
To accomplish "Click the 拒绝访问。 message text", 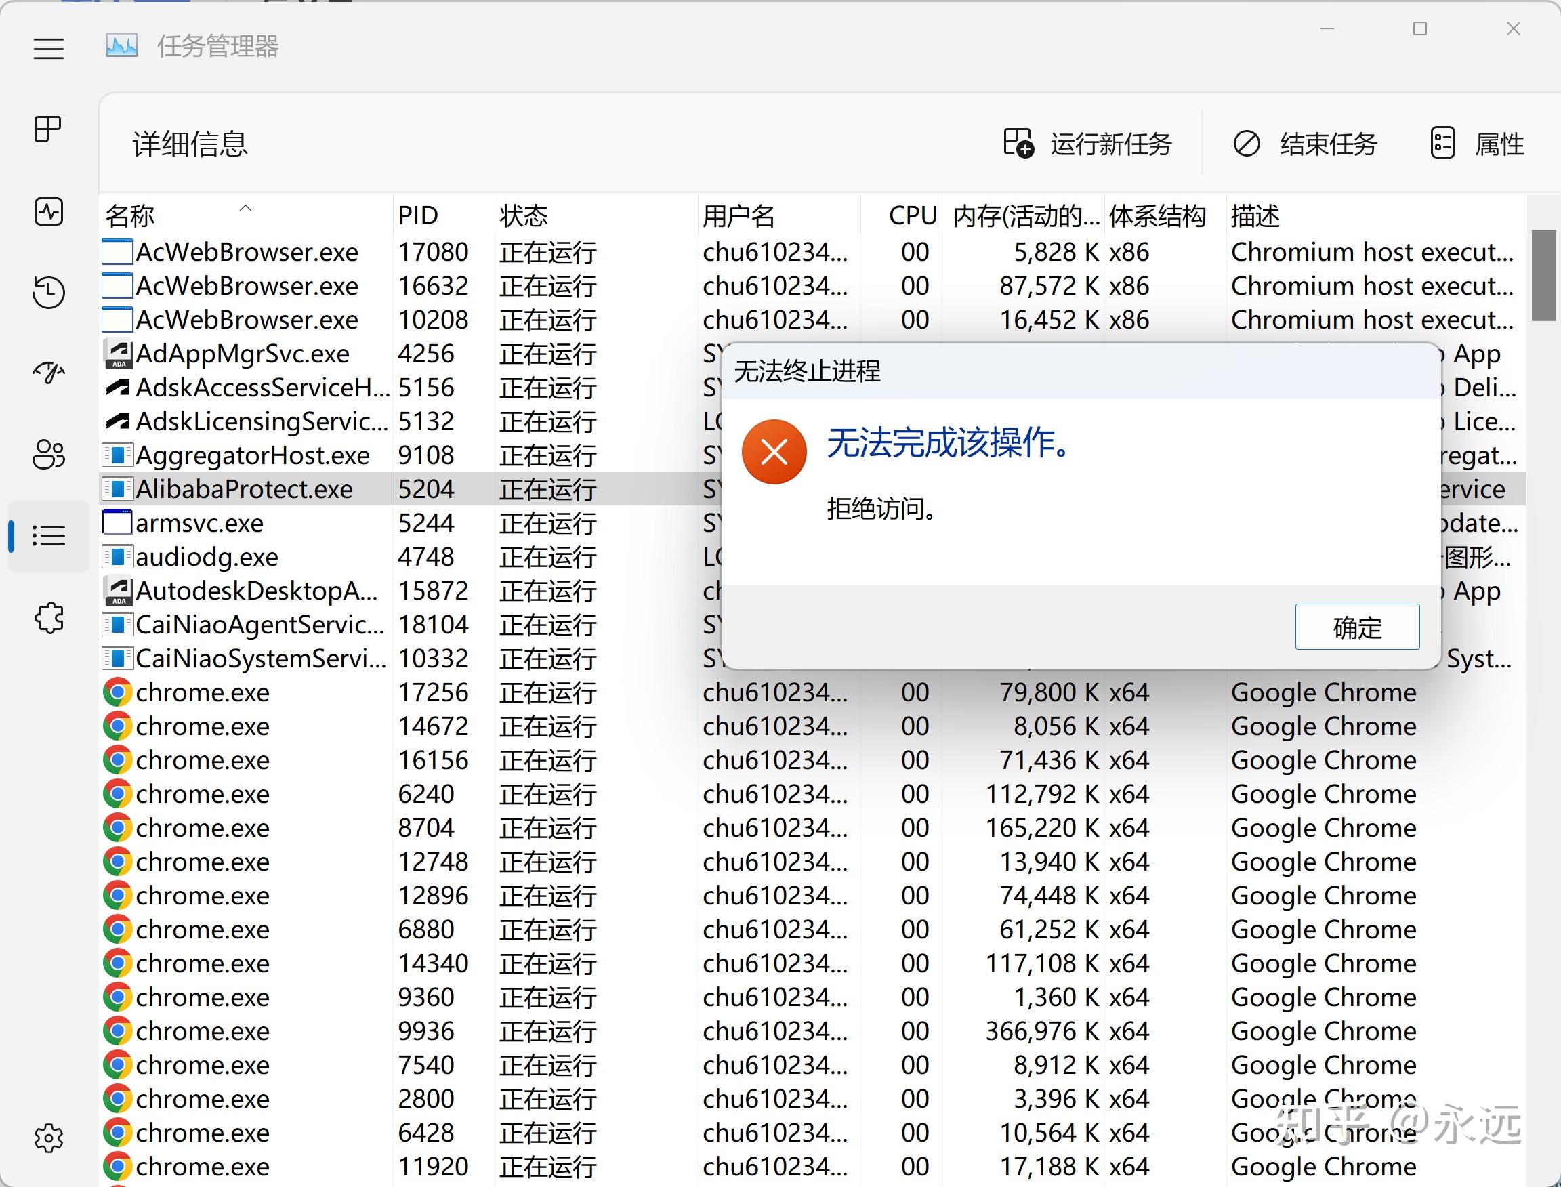I will point(883,508).
